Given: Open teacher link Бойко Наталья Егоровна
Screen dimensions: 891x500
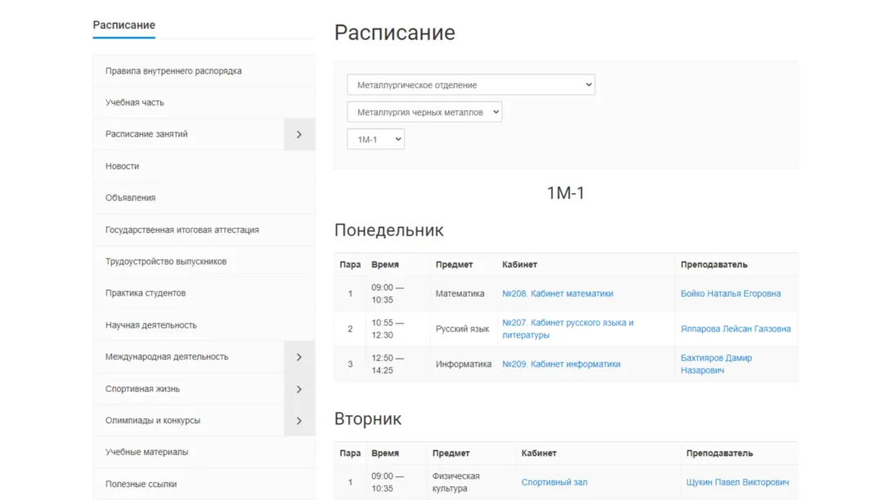Looking at the screenshot, I should pos(731,294).
